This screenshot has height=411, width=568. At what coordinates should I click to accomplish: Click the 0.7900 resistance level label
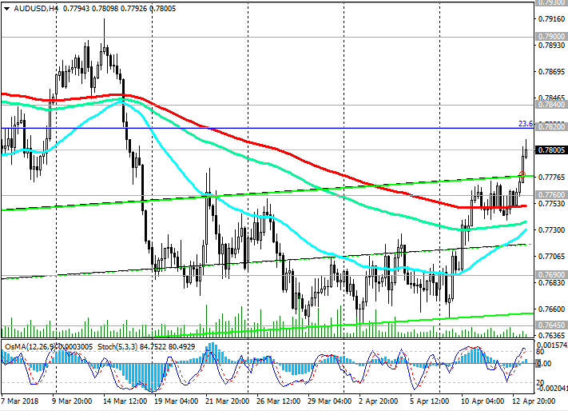tap(552, 37)
